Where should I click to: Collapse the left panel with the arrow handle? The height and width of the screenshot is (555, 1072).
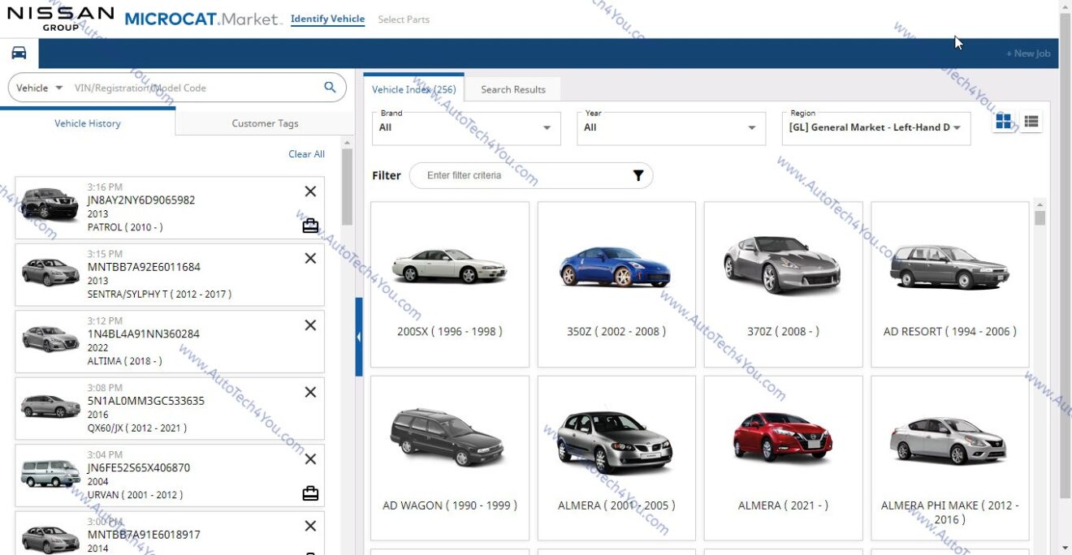pyautogui.click(x=359, y=337)
